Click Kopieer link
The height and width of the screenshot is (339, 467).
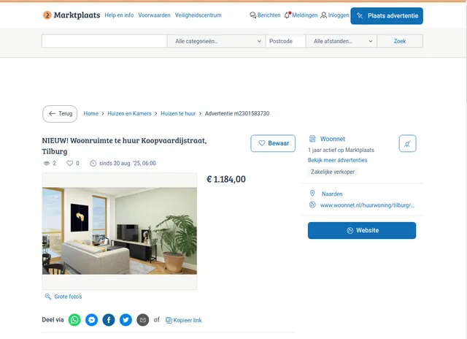(184, 320)
